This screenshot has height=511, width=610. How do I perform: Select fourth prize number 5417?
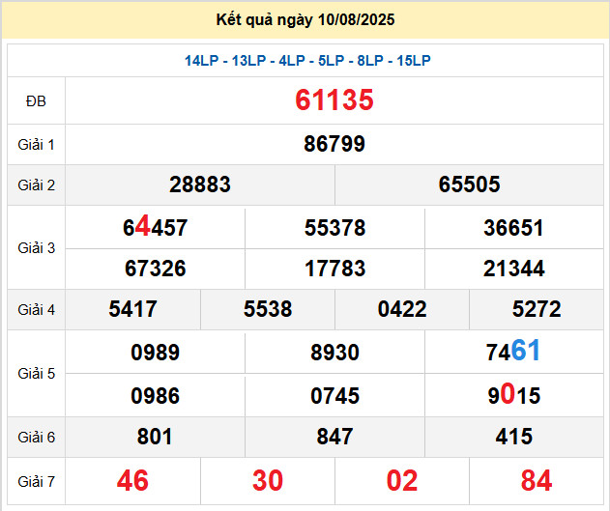coord(132,309)
